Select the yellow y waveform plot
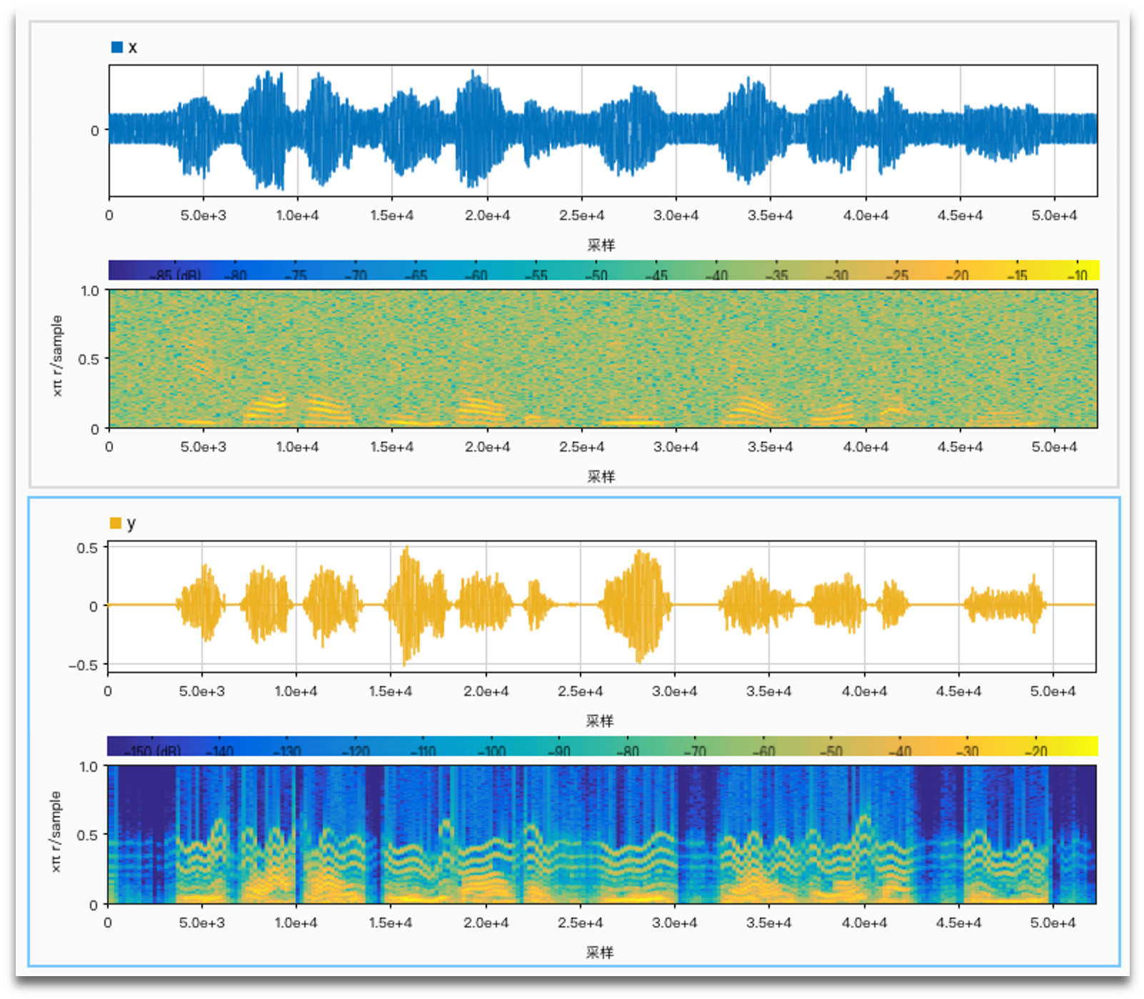This screenshot has width=1144, height=999. (x=601, y=607)
